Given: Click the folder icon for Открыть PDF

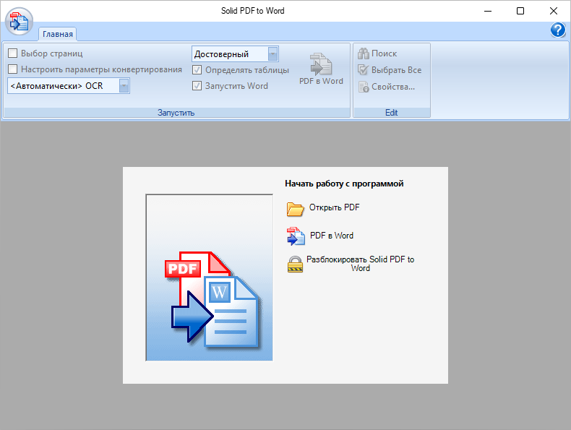Looking at the screenshot, I should 295,209.
